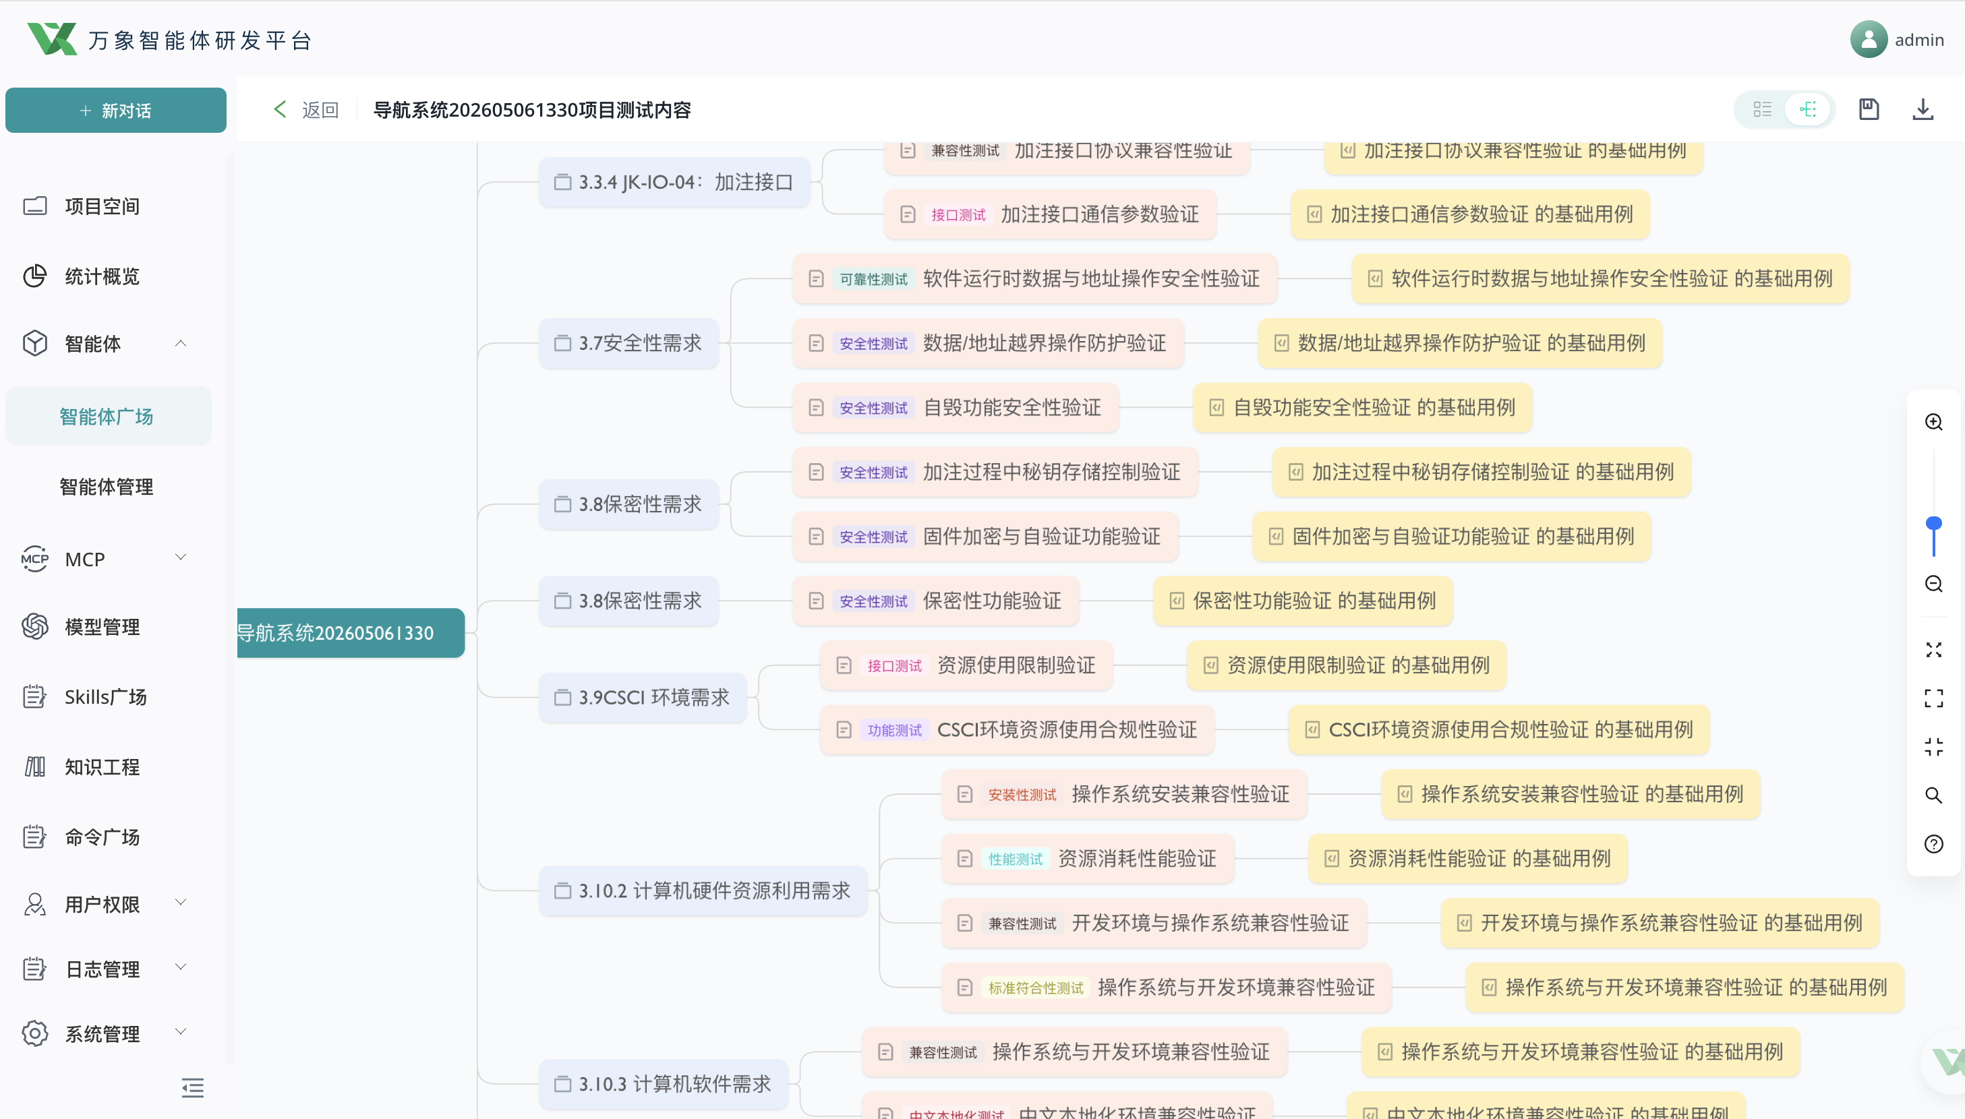Select node 3.10.3 计算机软件需求
The image size is (1965, 1119).
664,1084
